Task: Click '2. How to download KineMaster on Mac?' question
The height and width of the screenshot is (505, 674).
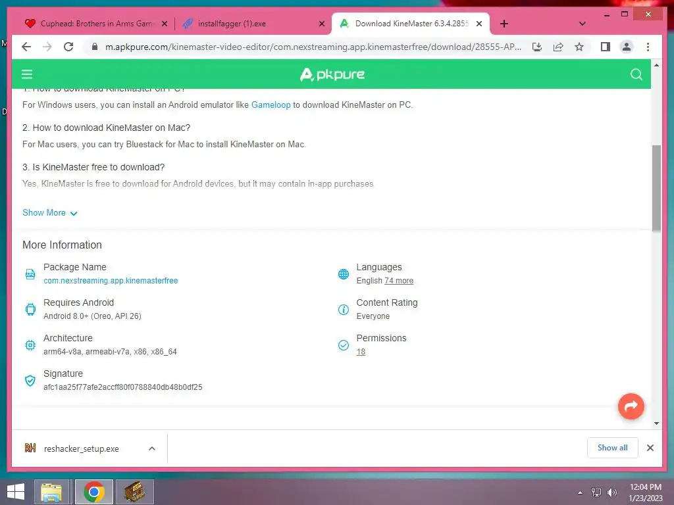Action: click(x=106, y=128)
